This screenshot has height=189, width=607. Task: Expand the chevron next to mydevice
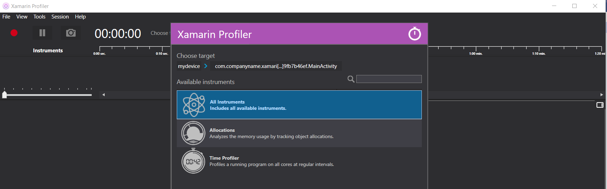pos(206,66)
